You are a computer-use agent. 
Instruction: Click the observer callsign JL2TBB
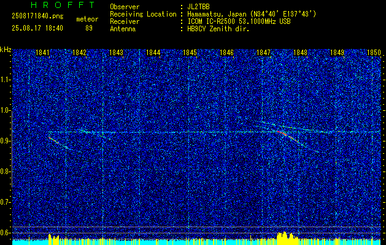click(x=198, y=7)
